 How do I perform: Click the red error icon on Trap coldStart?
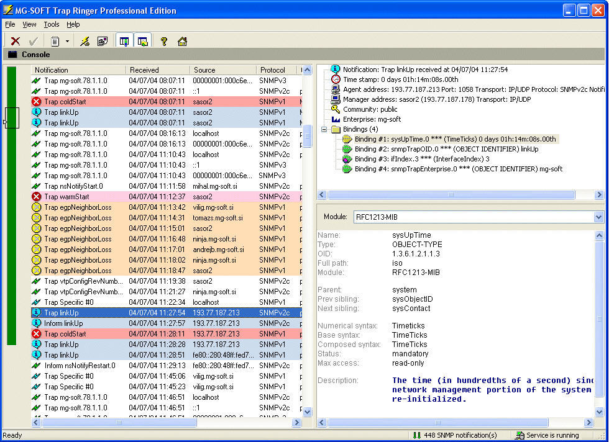pyautogui.click(x=37, y=102)
